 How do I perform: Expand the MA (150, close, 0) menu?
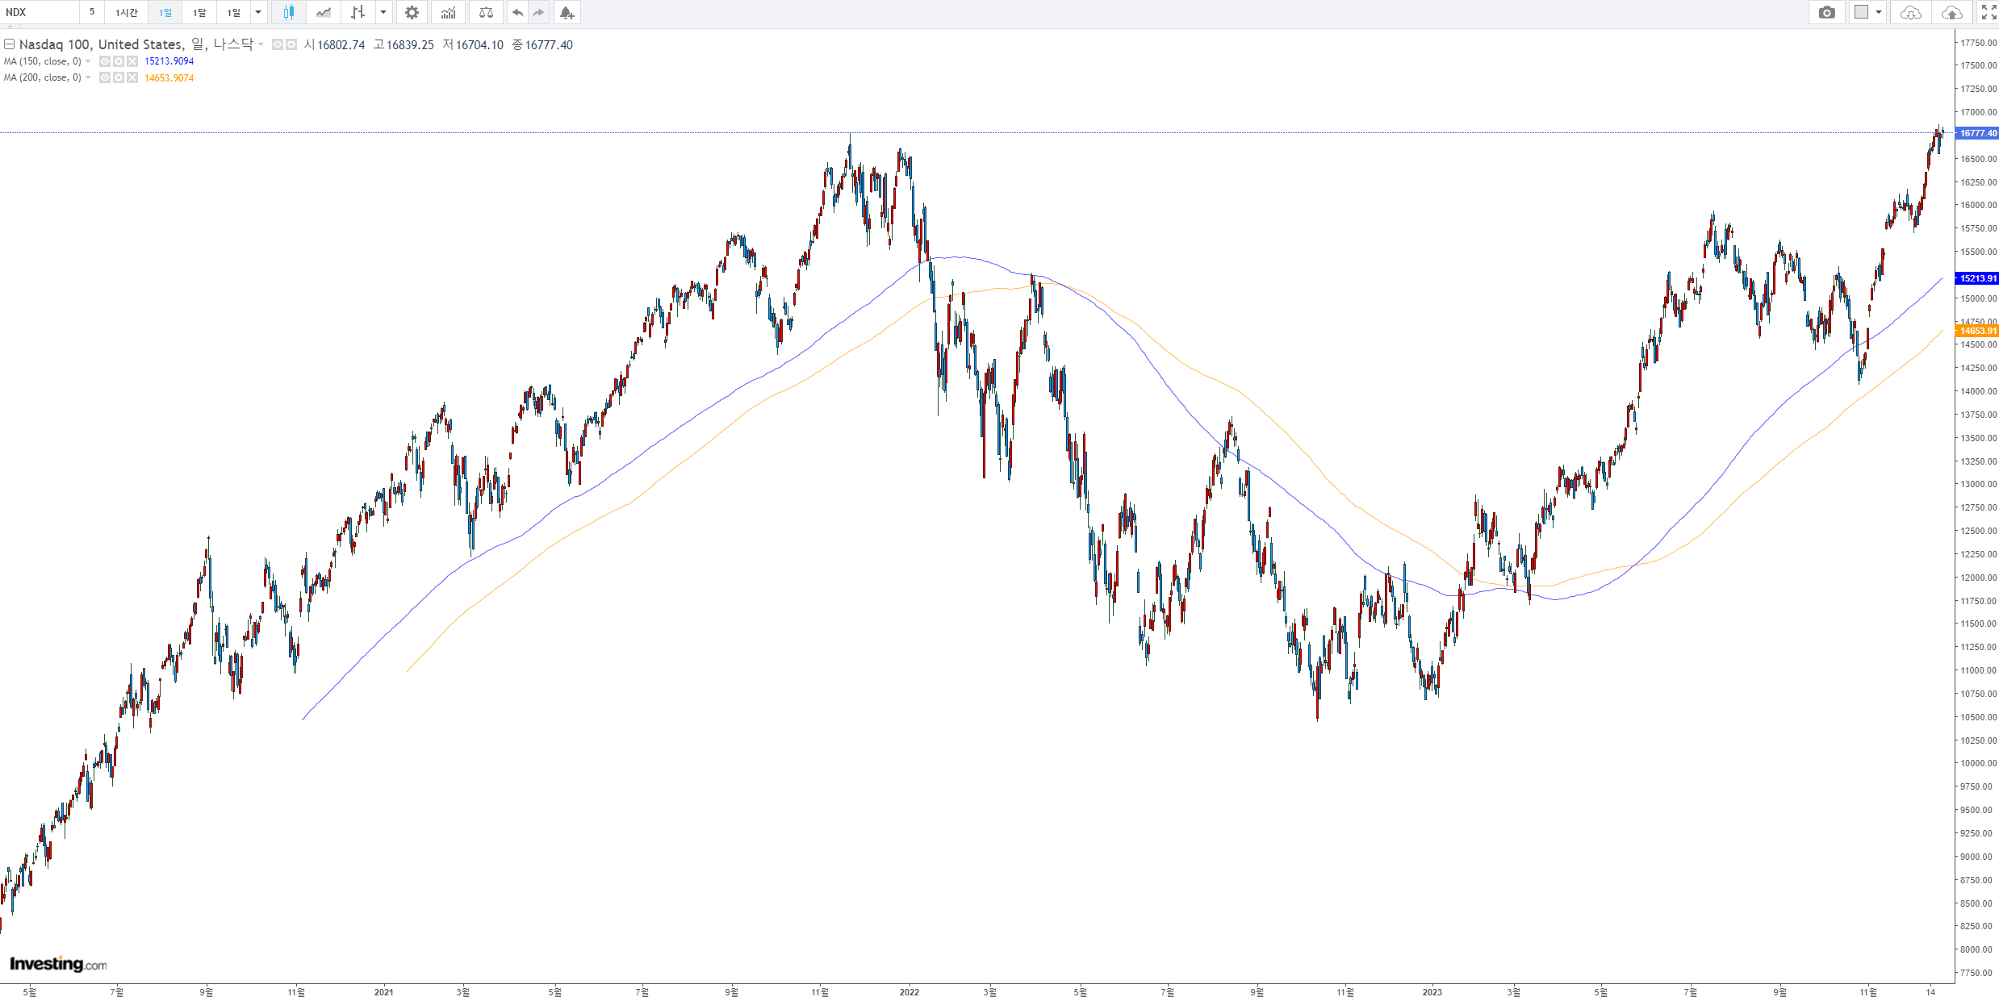coord(88,61)
